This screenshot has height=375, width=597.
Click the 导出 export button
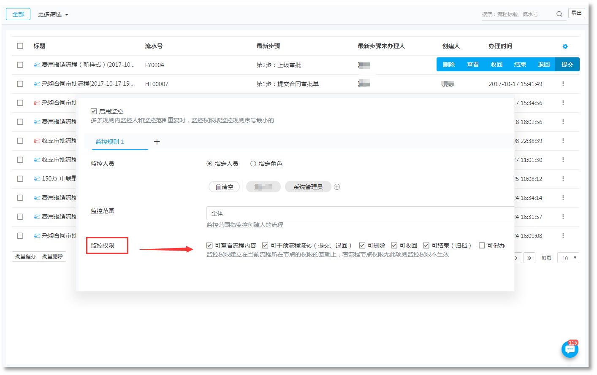pos(576,13)
